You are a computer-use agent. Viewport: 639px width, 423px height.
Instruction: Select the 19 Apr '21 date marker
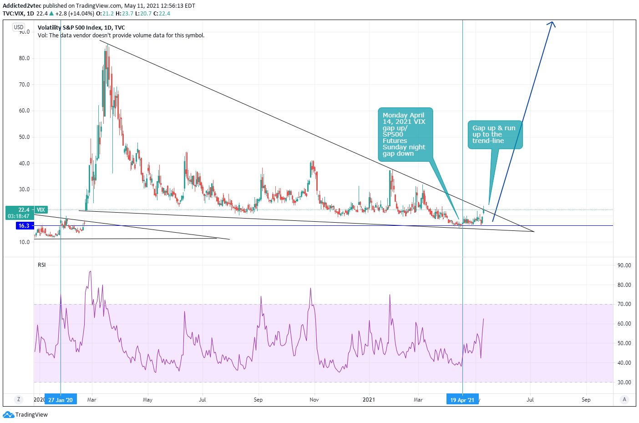462,400
